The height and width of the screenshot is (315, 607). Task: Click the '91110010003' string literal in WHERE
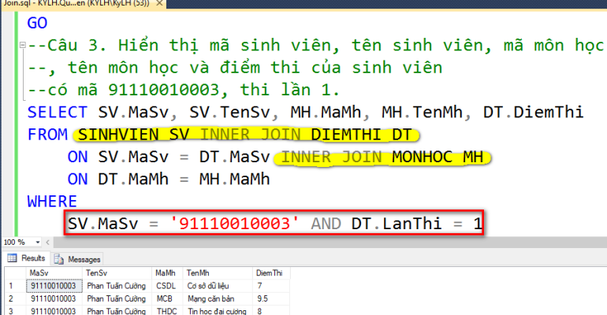(x=235, y=224)
